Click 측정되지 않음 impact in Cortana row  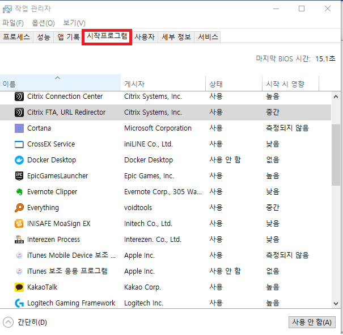pyautogui.click(x=287, y=128)
